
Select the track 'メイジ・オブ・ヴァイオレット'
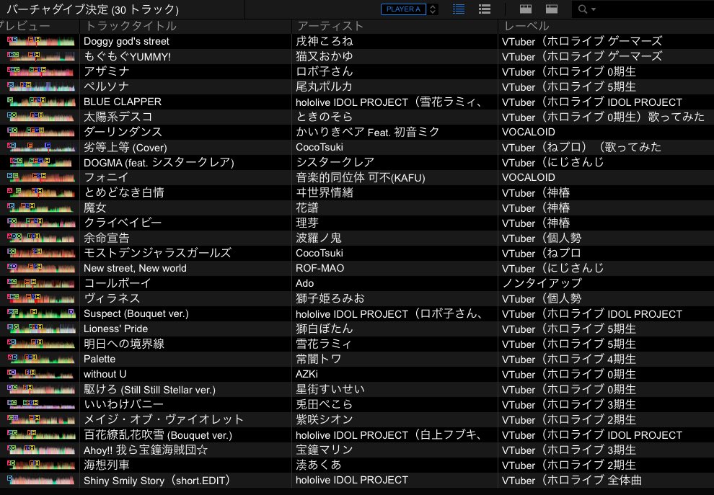tap(164, 419)
